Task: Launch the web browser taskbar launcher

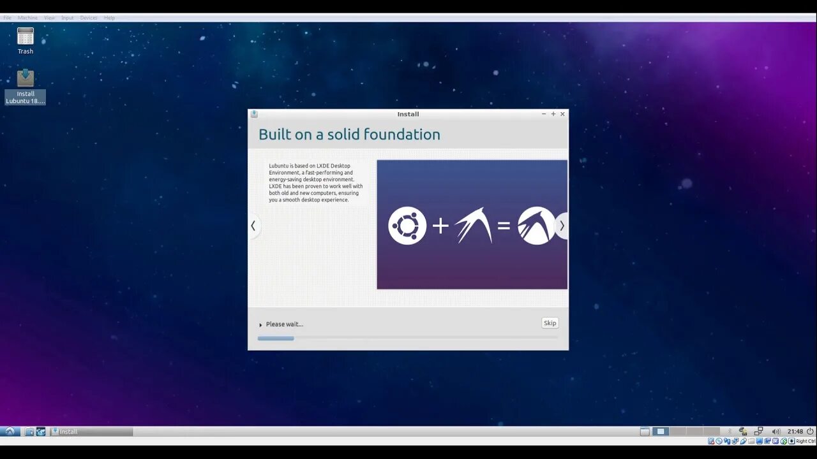Action: (41, 432)
